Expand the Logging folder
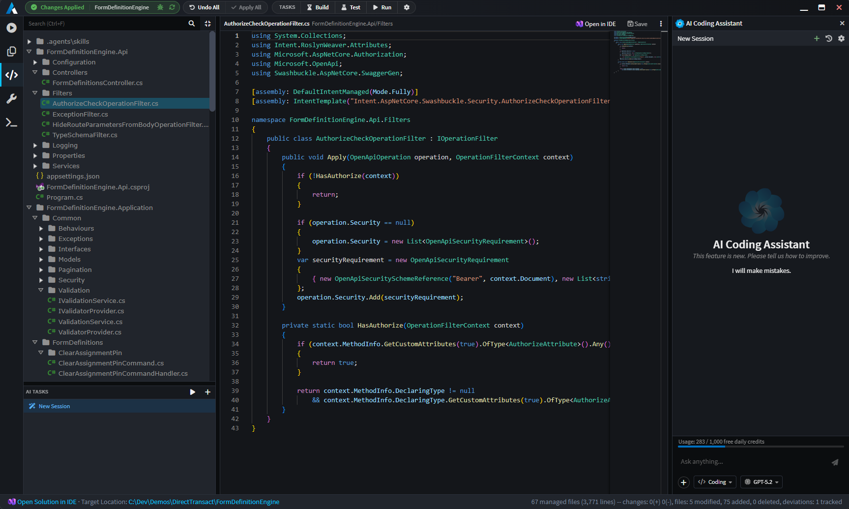 coord(35,146)
